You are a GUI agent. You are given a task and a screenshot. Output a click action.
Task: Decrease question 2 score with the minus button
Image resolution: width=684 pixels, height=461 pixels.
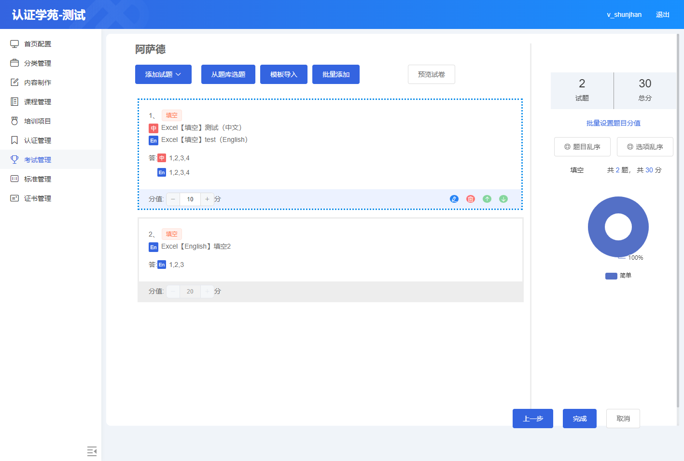pyautogui.click(x=173, y=291)
